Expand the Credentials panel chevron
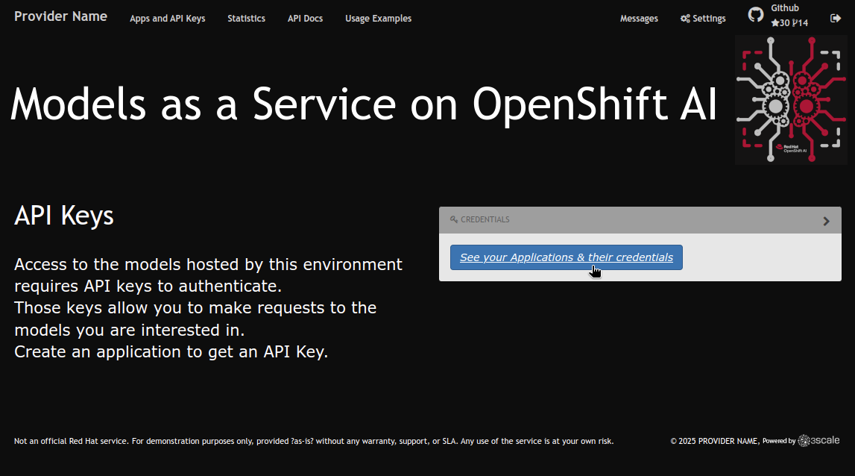The width and height of the screenshot is (855, 476). pyautogui.click(x=826, y=221)
